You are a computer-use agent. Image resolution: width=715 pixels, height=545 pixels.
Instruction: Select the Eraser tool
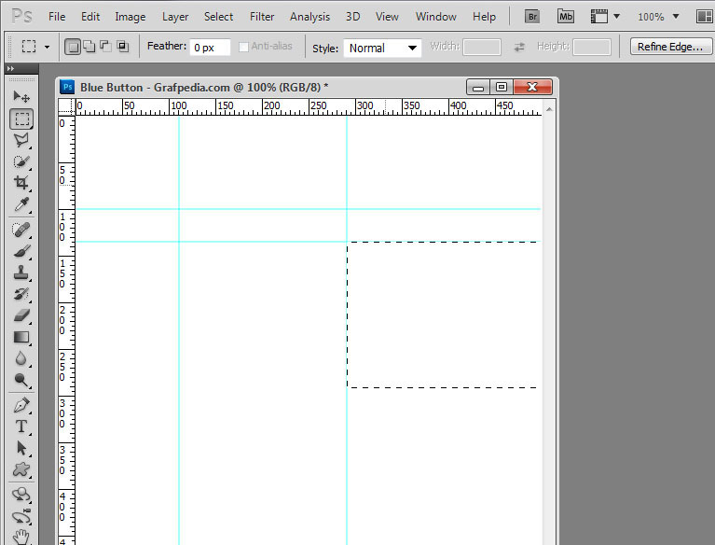tap(21, 315)
